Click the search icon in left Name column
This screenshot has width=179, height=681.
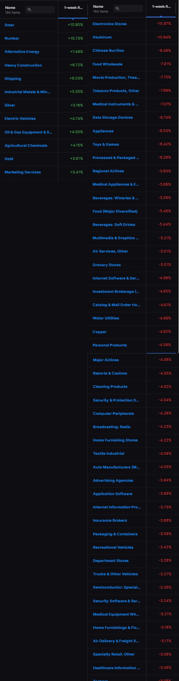[29, 10]
